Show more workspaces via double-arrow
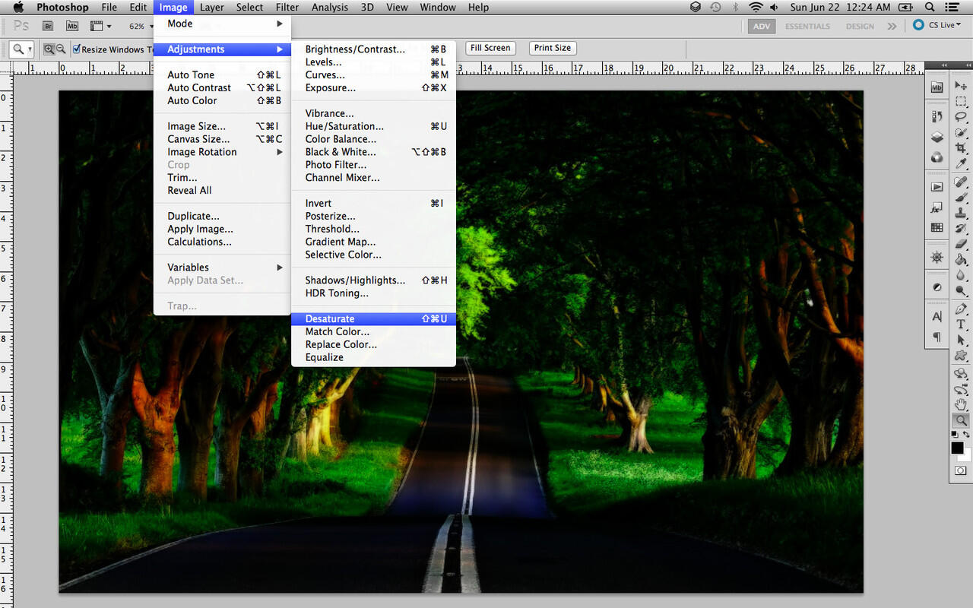Viewport: 973px width, 608px height. pos(892,26)
